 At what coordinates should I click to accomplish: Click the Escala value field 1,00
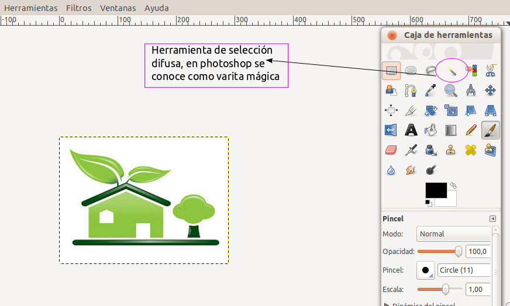click(x=478, y=290)
